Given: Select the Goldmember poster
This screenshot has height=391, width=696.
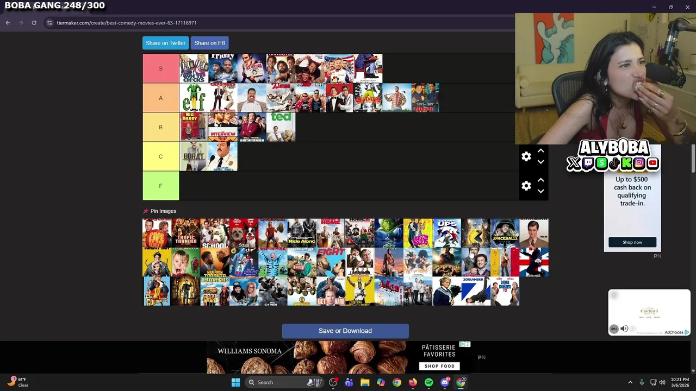Looking at the screenshot, I should tap(157, 292).
